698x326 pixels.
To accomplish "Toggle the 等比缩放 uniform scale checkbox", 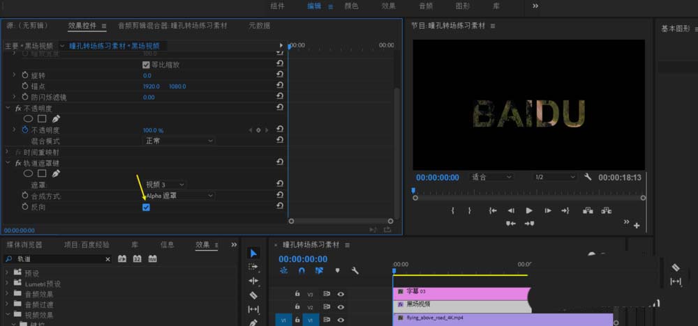I will pyautogui.click(x=146, y=64).
